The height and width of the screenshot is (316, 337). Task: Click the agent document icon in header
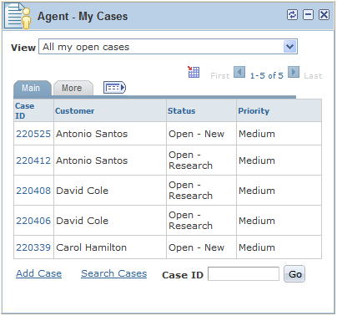18,17
